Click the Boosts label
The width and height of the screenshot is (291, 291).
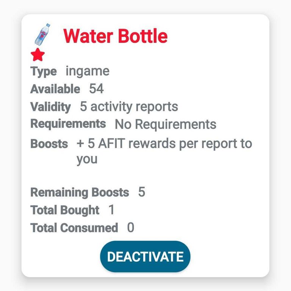[49, 144]
